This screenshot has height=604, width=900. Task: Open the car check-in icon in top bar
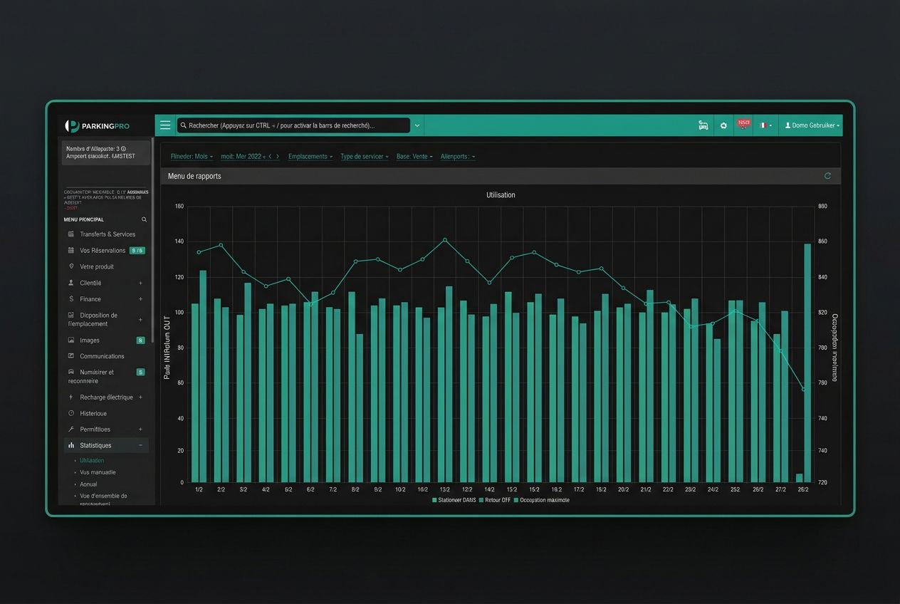click(703, 125)
